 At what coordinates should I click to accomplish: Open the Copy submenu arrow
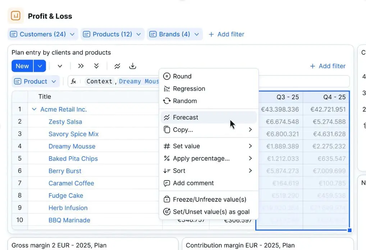251,130
